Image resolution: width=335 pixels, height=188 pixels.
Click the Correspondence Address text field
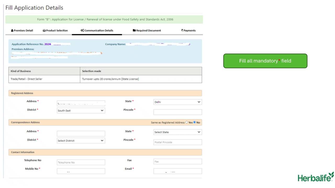[x=81, y=134]
